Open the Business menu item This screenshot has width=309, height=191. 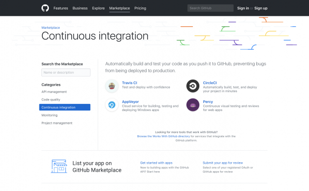(80, 8)
